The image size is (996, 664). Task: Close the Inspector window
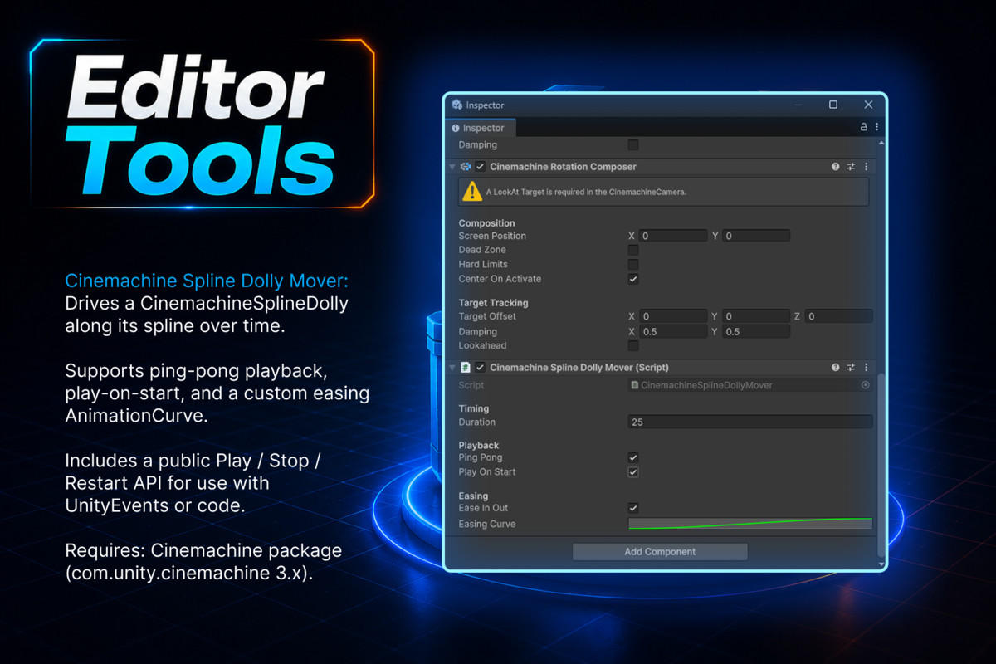coord(868,105)
